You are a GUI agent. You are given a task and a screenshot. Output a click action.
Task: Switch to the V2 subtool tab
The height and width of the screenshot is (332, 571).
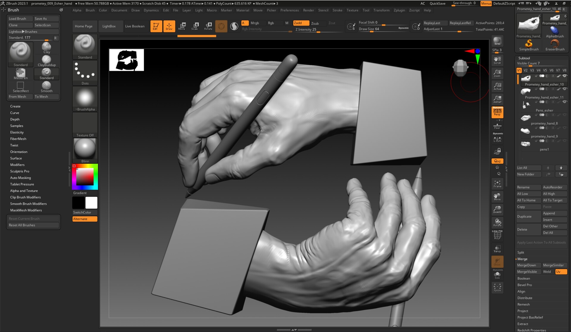[525, 70]
